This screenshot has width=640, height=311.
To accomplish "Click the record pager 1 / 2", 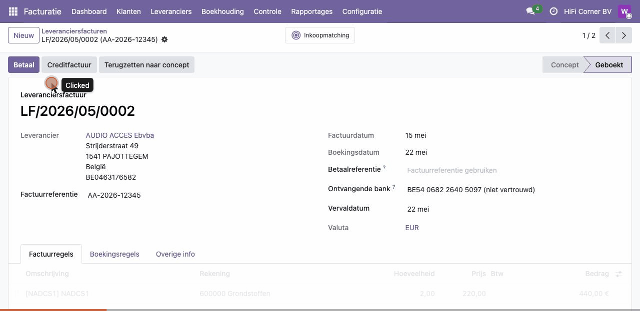I will (x=589, y=35).
